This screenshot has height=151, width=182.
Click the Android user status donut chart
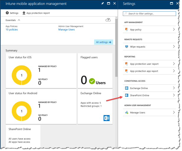pos(22,111)
